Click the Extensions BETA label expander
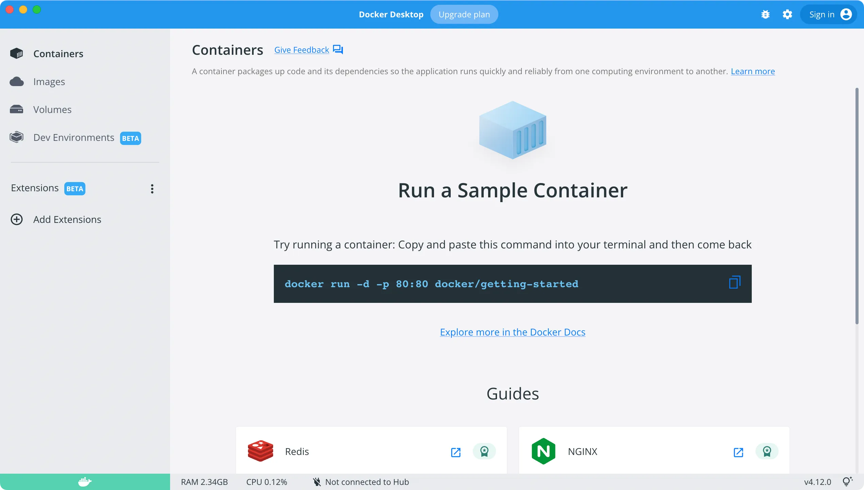Image resolution: width=864 pixels, height=490 pixels. click(152, 189)
